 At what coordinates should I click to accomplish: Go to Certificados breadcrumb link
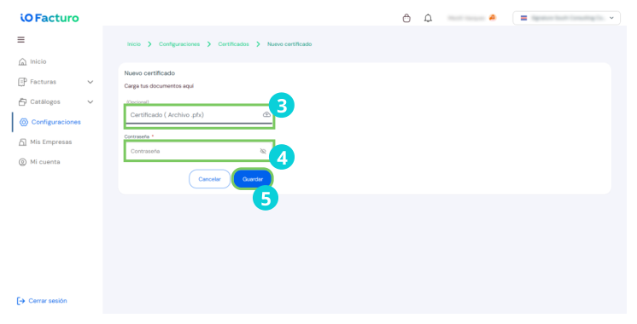[234, 43]
